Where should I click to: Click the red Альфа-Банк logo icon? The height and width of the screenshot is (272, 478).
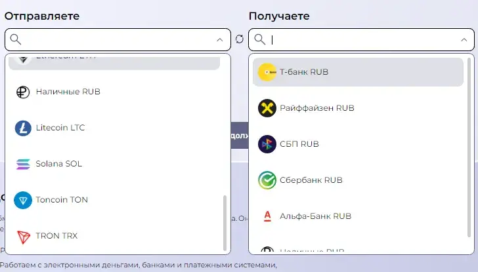(x=267, y=216)
